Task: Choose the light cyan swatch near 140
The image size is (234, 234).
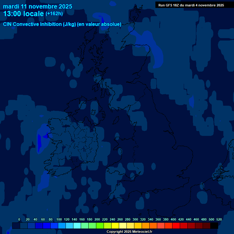Action: [x=77, y=225]
